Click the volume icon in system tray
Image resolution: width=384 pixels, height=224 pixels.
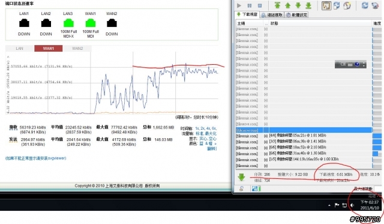click(352, 205)
